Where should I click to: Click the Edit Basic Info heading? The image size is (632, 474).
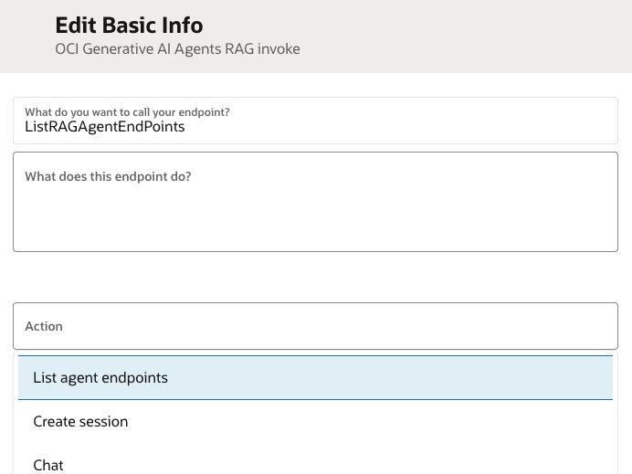[x=129, y=25]
